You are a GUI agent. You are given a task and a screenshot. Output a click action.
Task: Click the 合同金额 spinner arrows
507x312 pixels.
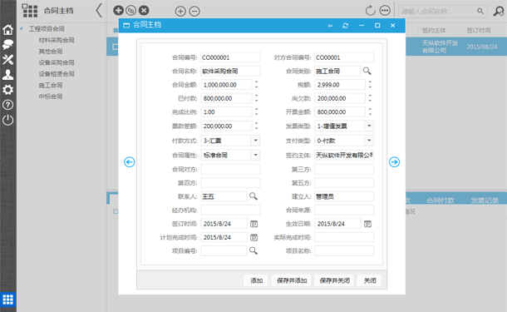coord(257,85)
